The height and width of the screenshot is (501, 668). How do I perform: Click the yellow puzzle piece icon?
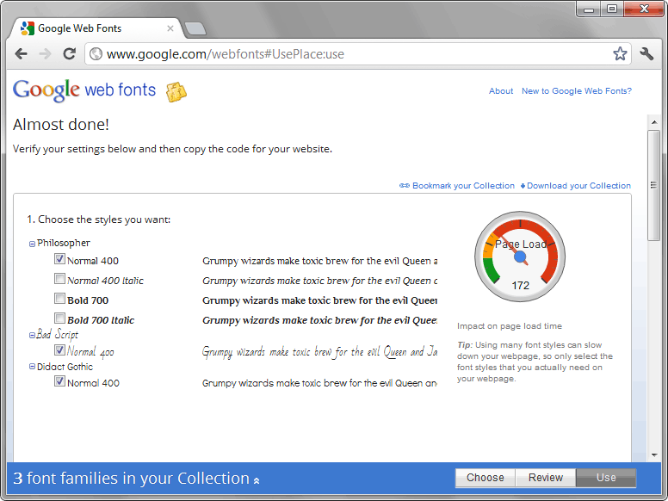point(176,91)
